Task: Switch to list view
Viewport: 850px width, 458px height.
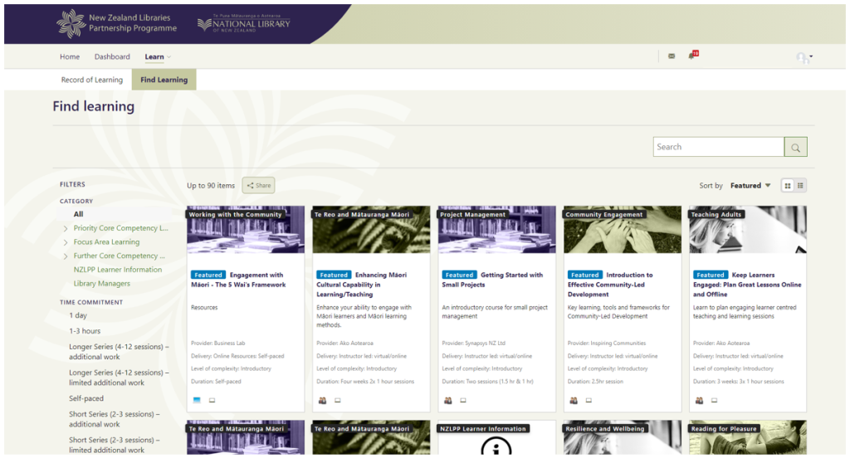Action: pyautogui.click(x=800, y=185)
